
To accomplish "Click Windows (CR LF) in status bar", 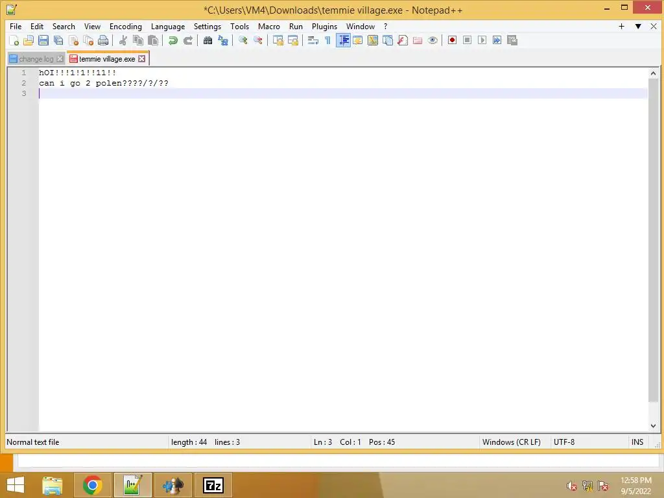I will [512, 442].
